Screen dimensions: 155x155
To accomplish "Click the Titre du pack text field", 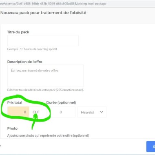I will [x=43, y=40].
